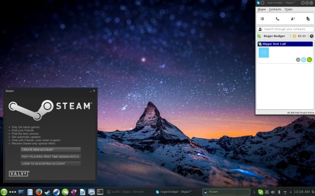Open the clock history icon in Skype
Image resolution: width=315 pixels, height=196 pixels.
click(x=311, y=36)
